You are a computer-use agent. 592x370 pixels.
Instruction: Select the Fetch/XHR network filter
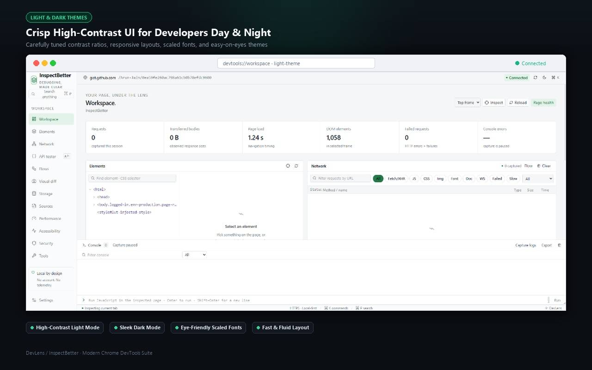coord(396,179)
